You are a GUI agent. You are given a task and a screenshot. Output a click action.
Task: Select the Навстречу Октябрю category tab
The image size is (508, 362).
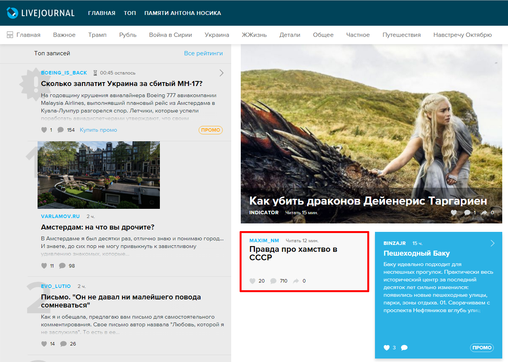(x=463, y=35)
